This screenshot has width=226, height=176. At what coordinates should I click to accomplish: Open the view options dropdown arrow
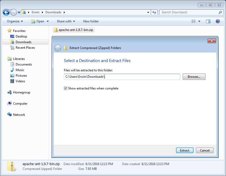tap(199, 21)
